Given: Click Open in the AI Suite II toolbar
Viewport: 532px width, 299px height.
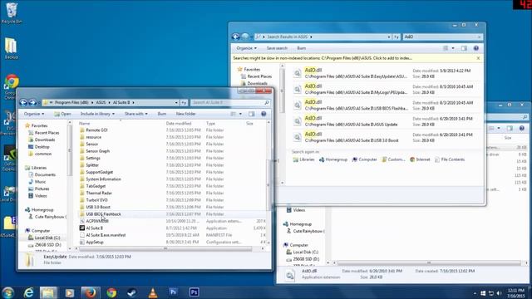Looking at the screenshot, I should coord(62,114).
